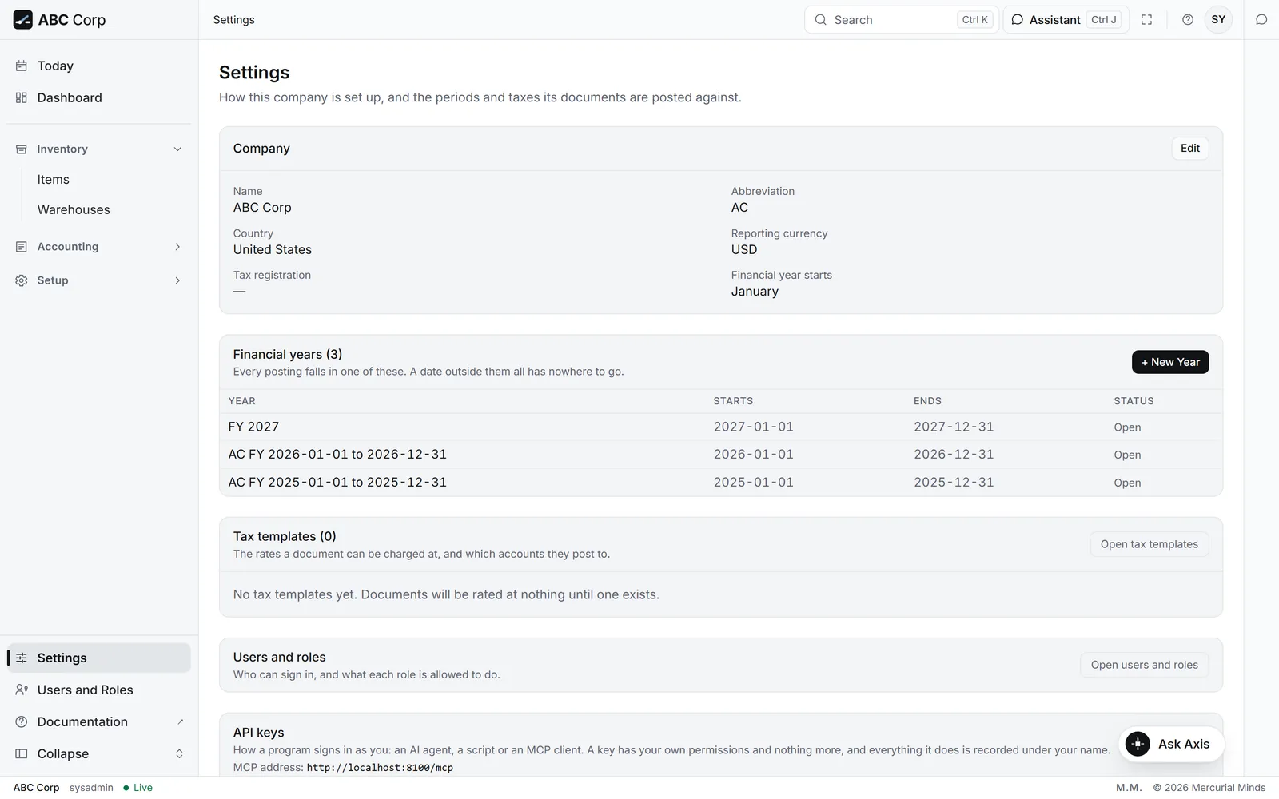
Task: Select AC FY 2025-01-01 to 2025-12-31 row
Action: tap(721, 483)
